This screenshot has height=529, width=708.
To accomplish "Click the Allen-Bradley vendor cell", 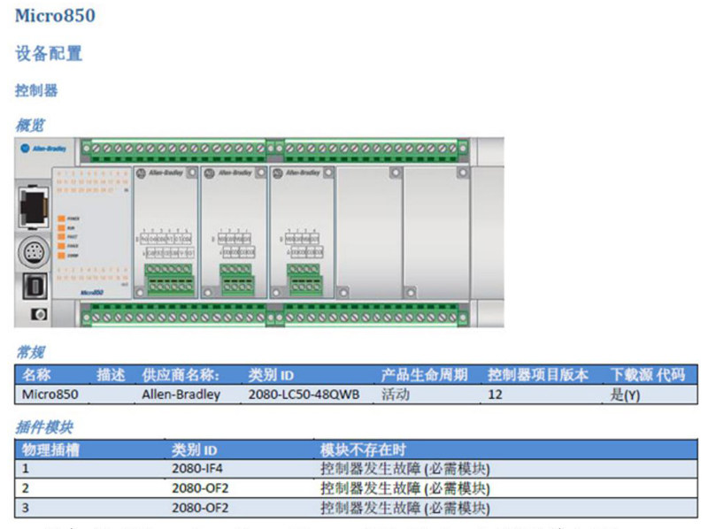I will point(181,394).
